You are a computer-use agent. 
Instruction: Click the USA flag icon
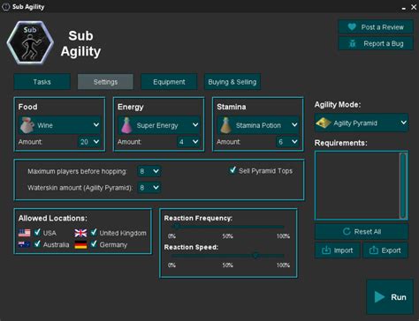(x=24, y=233)
